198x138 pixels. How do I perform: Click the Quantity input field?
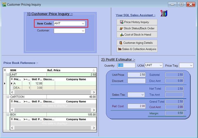(126, 65)
